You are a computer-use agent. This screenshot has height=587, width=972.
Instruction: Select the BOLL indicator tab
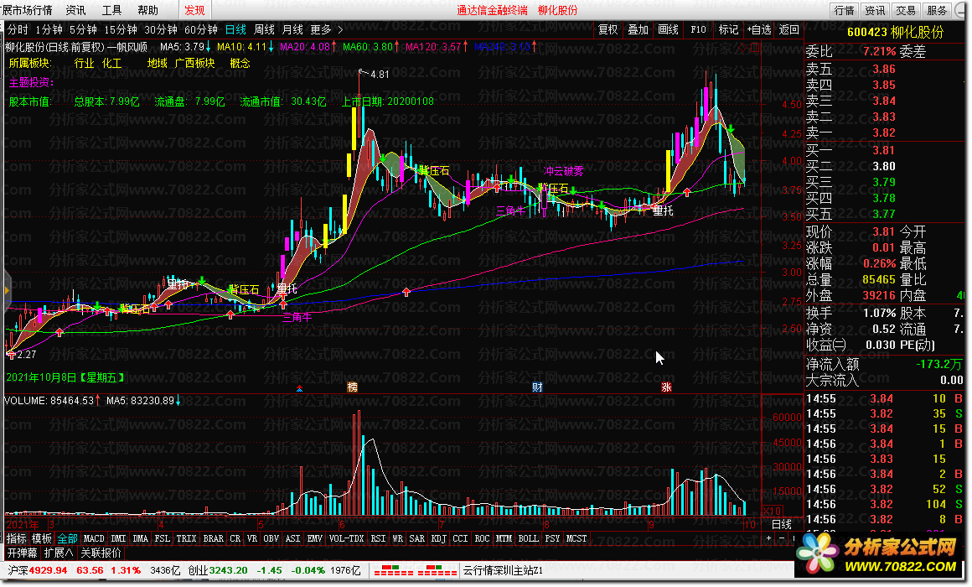528,538
